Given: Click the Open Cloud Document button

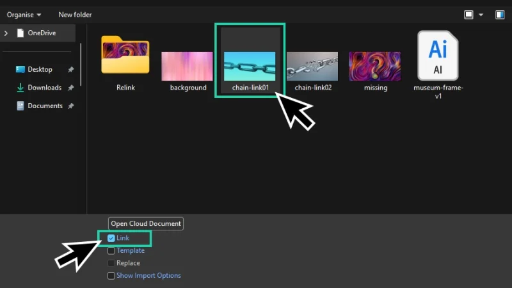Looking at the screenshot, I should coord(146,223).
